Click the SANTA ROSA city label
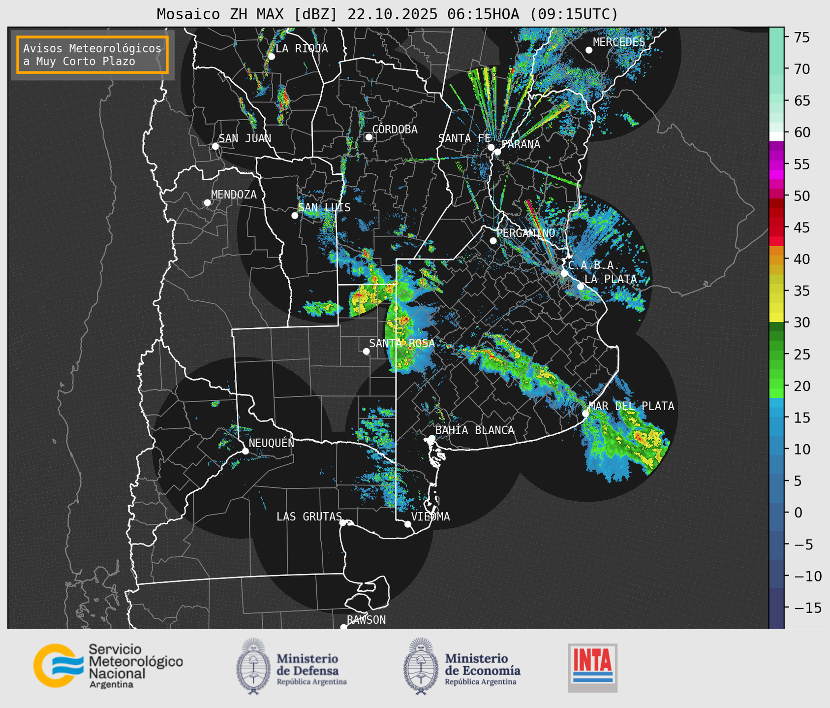This screenshot has width=830, height=708. (402, 343)
